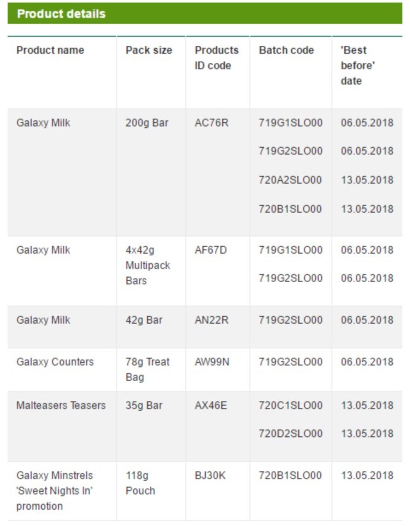
Task: Select the Product name column header
Action: (50, 50)
